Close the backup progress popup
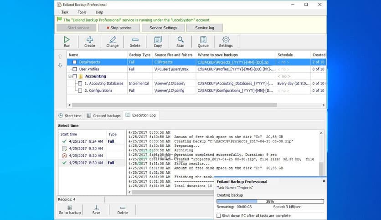This screenshot has height=220, width=381. (x=324, y=181)
